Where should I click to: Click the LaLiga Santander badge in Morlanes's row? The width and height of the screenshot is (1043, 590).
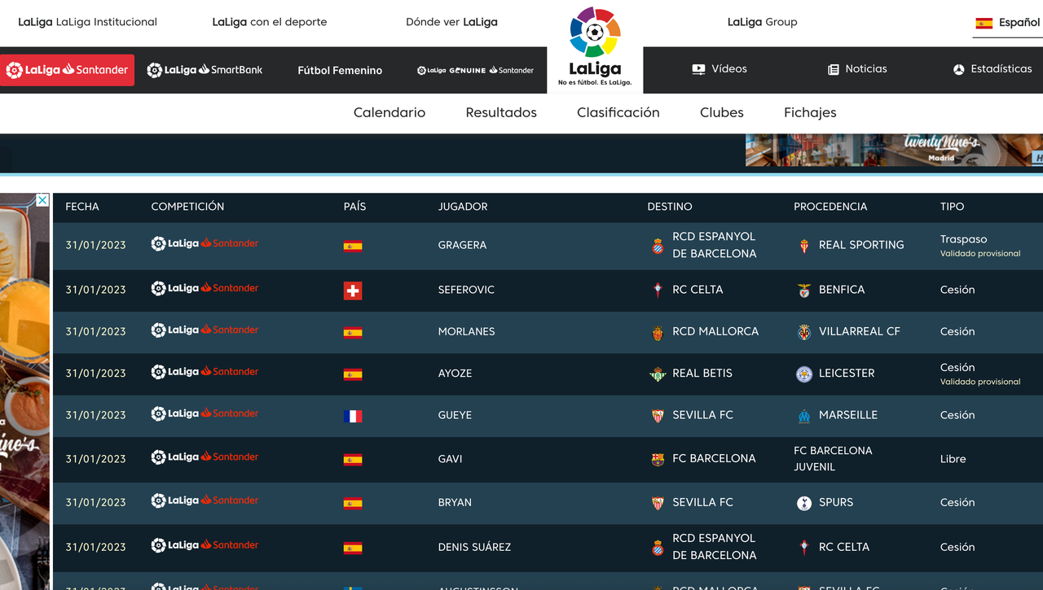point(204,330)
